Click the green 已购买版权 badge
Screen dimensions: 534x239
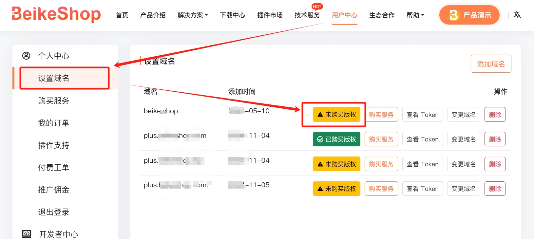click(336, 139)
